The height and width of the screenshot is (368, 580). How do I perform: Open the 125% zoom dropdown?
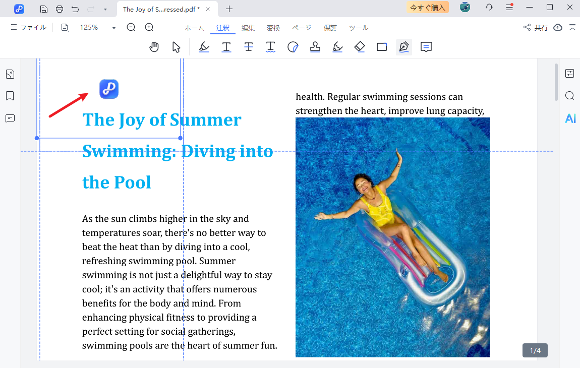pos(114,28)
